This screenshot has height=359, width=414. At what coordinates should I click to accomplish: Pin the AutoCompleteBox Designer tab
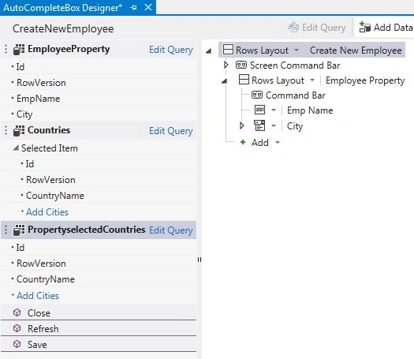tap(134, 8)
